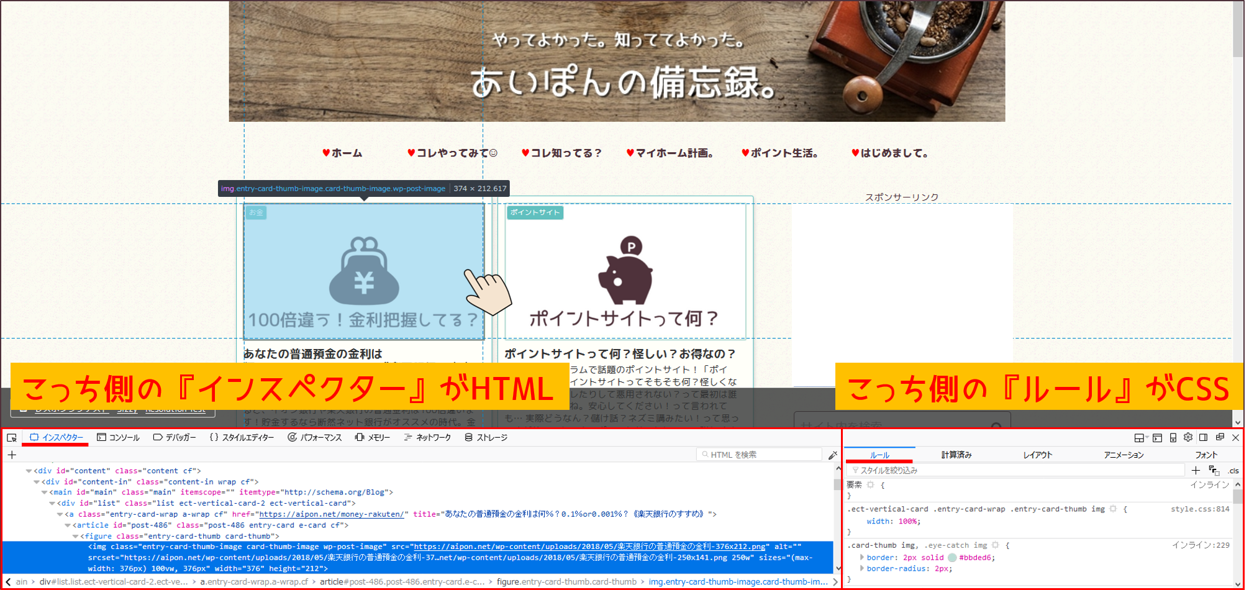Viewport: 1249px width, 590px height.
Task: Toggle the .cls class panel button
Action: tap(1233, 471)
